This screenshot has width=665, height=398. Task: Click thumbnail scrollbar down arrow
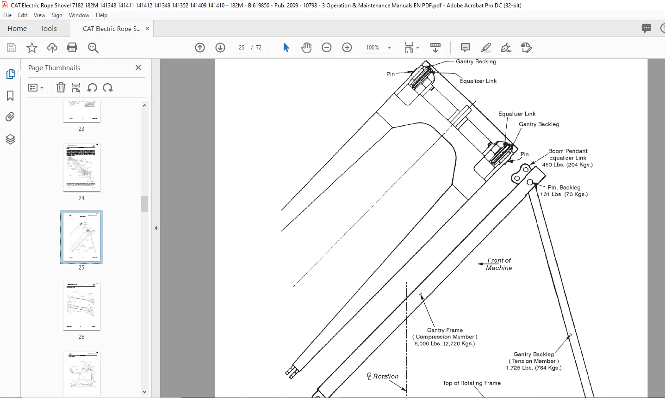[144, 392]
